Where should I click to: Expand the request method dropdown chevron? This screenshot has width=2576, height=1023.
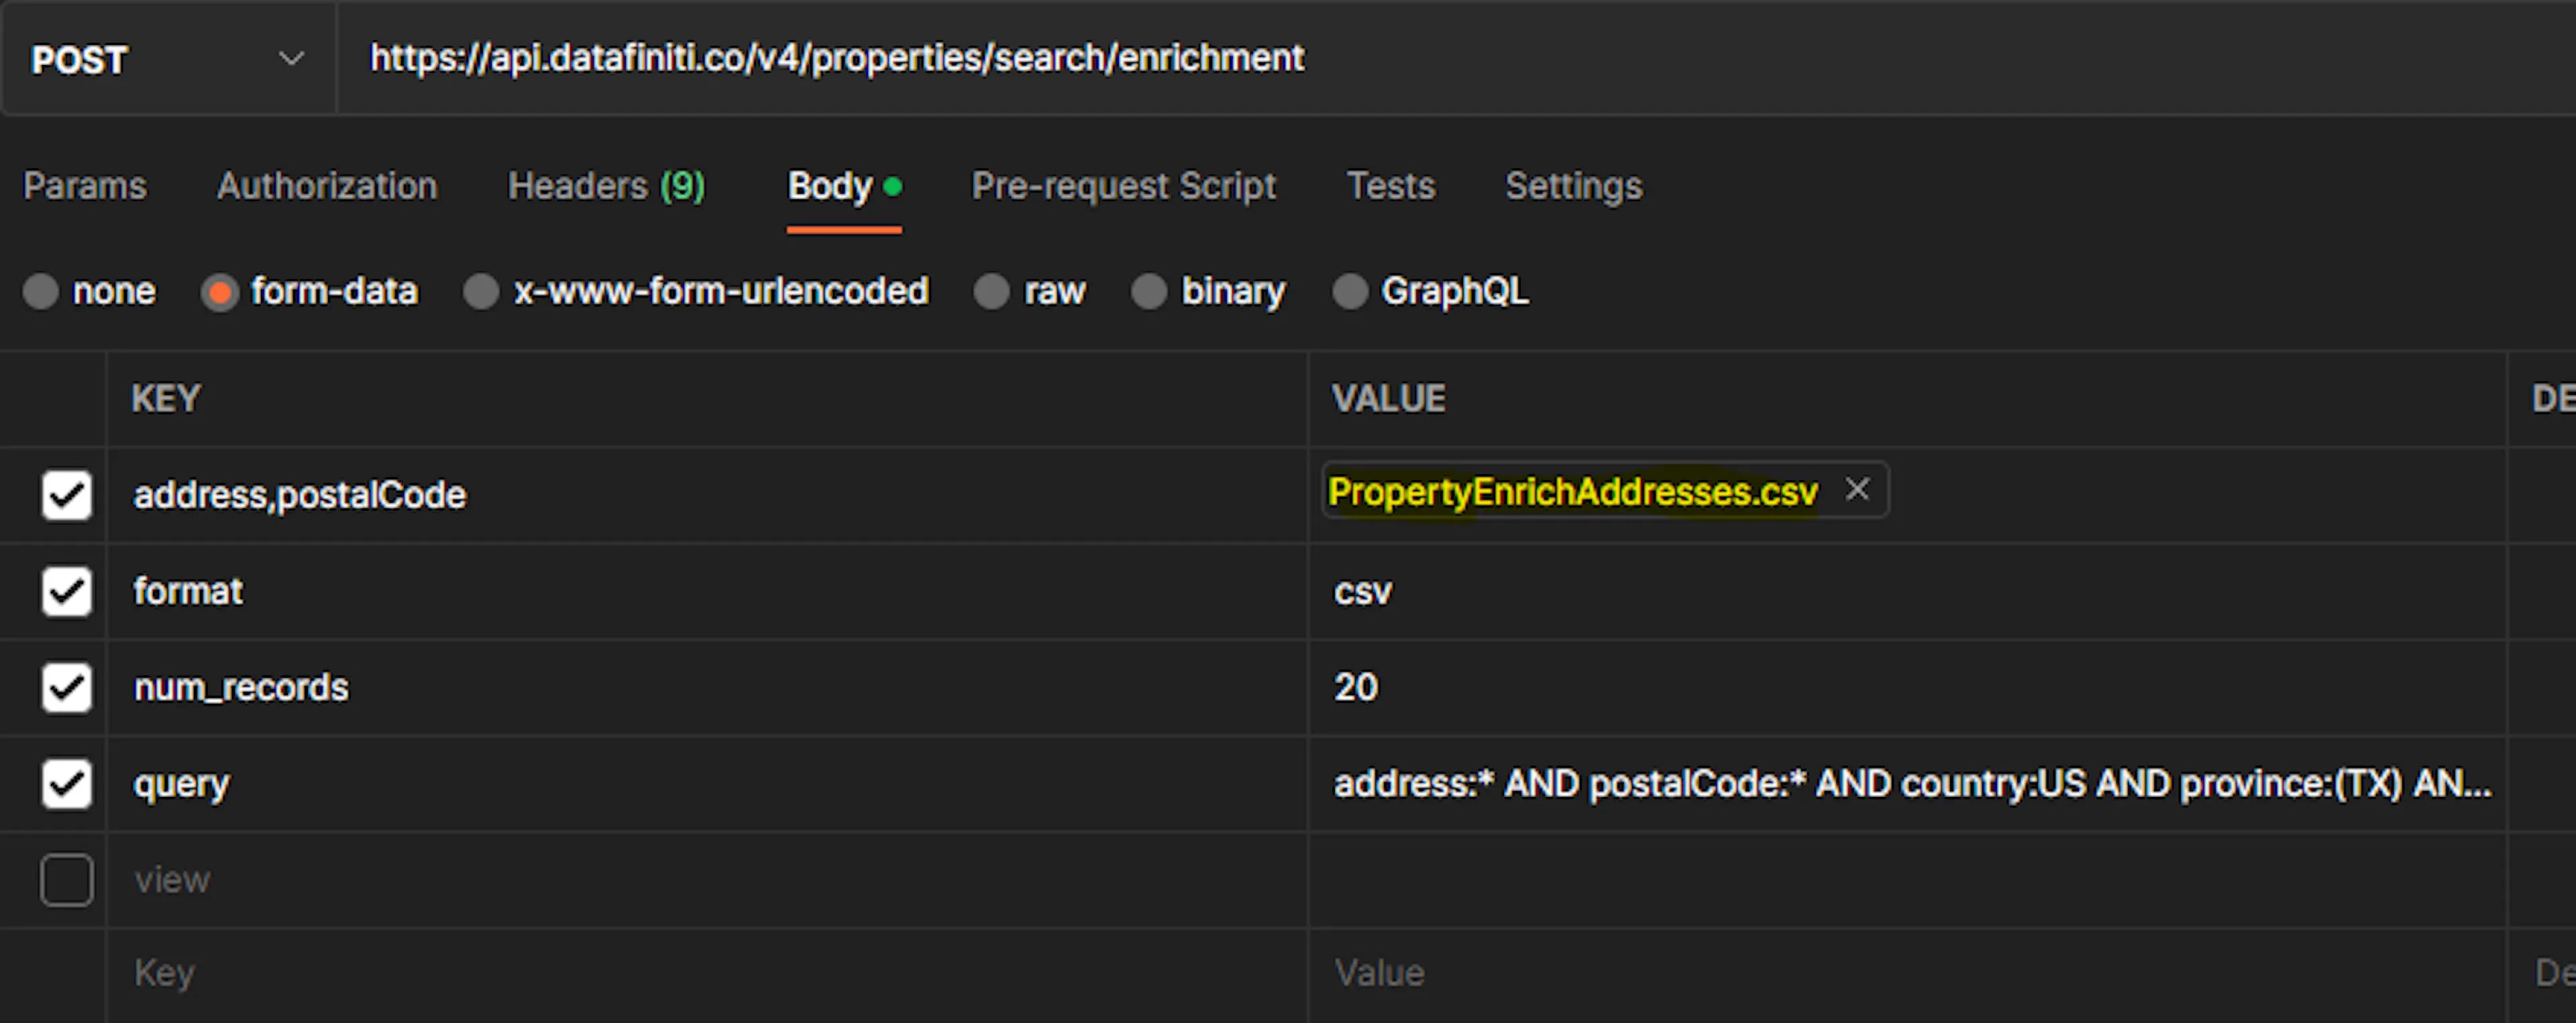(291, 60)
